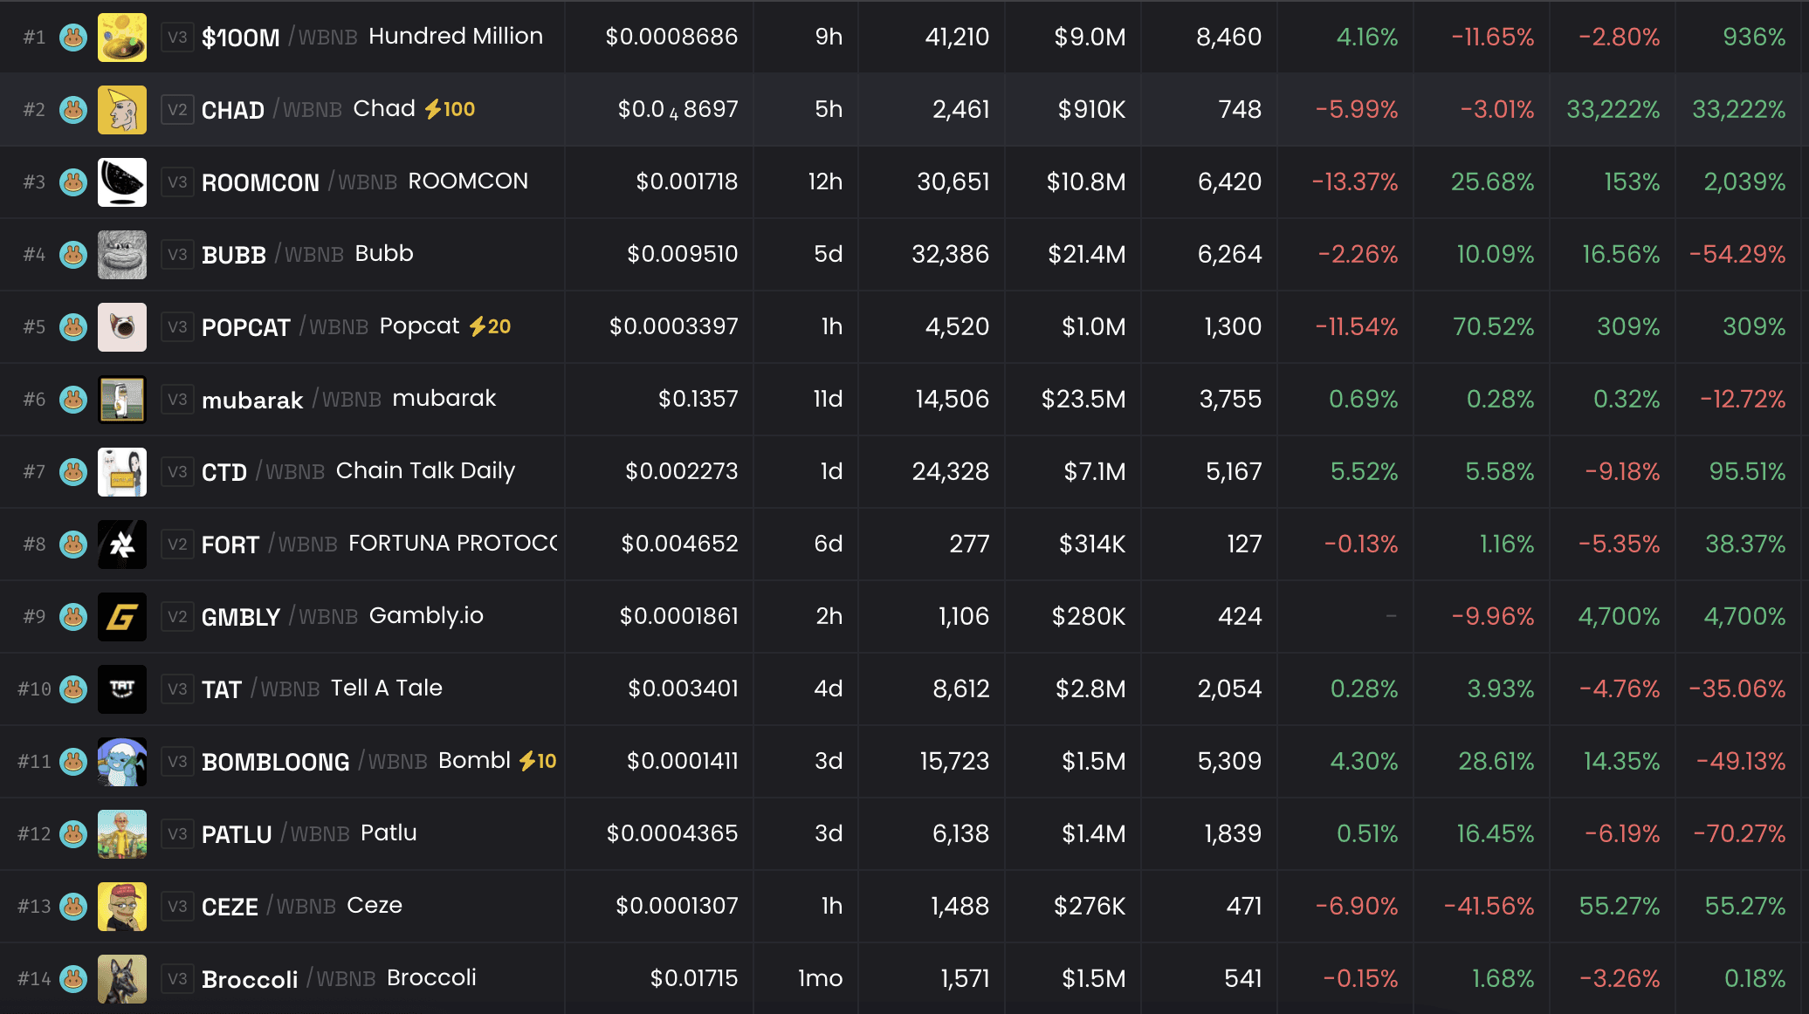This screenshot has height=1014, width=1809.
Task: Click the CEZE red-cap token icon
Action: [x=122, y=907]
